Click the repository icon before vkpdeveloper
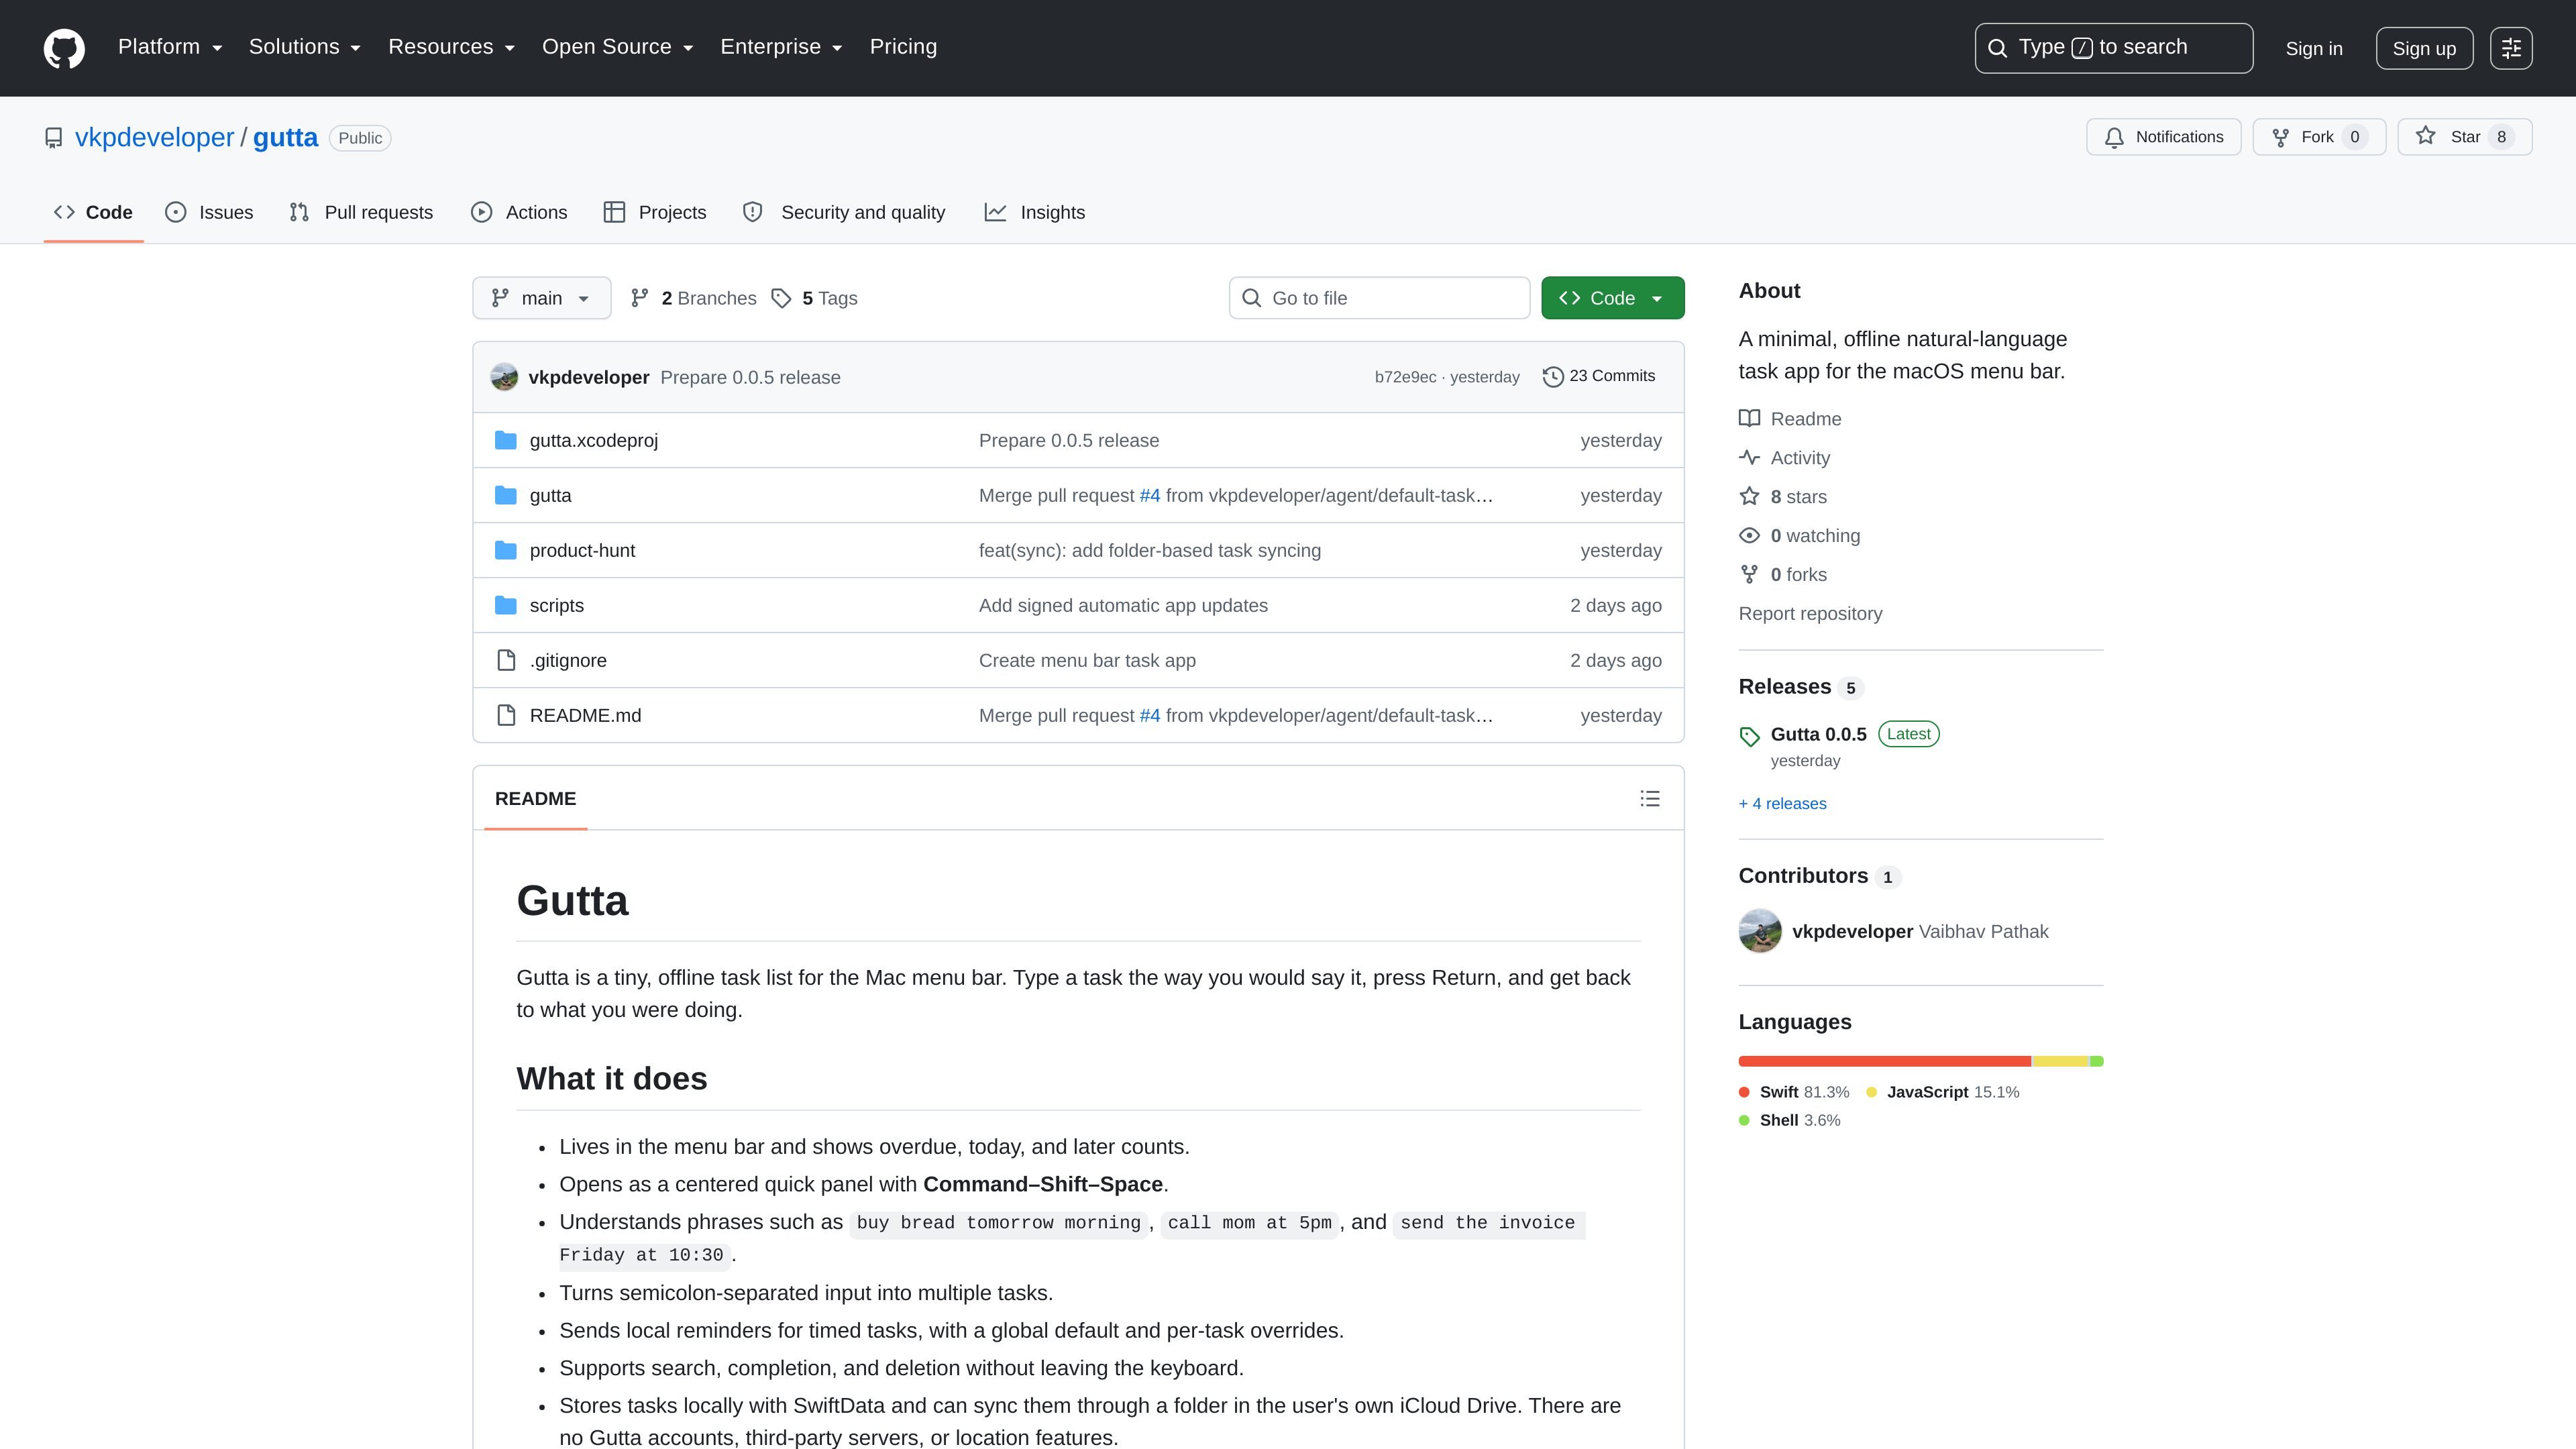This screenshot has width=2576, height=1449. (x=54, y=138)
